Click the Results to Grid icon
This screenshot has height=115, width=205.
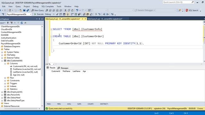pos(87,14)
